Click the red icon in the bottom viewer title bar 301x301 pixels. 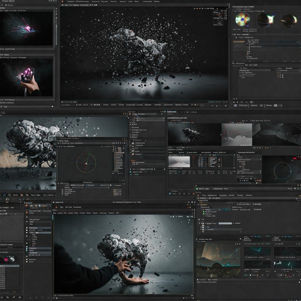point(56,207)
